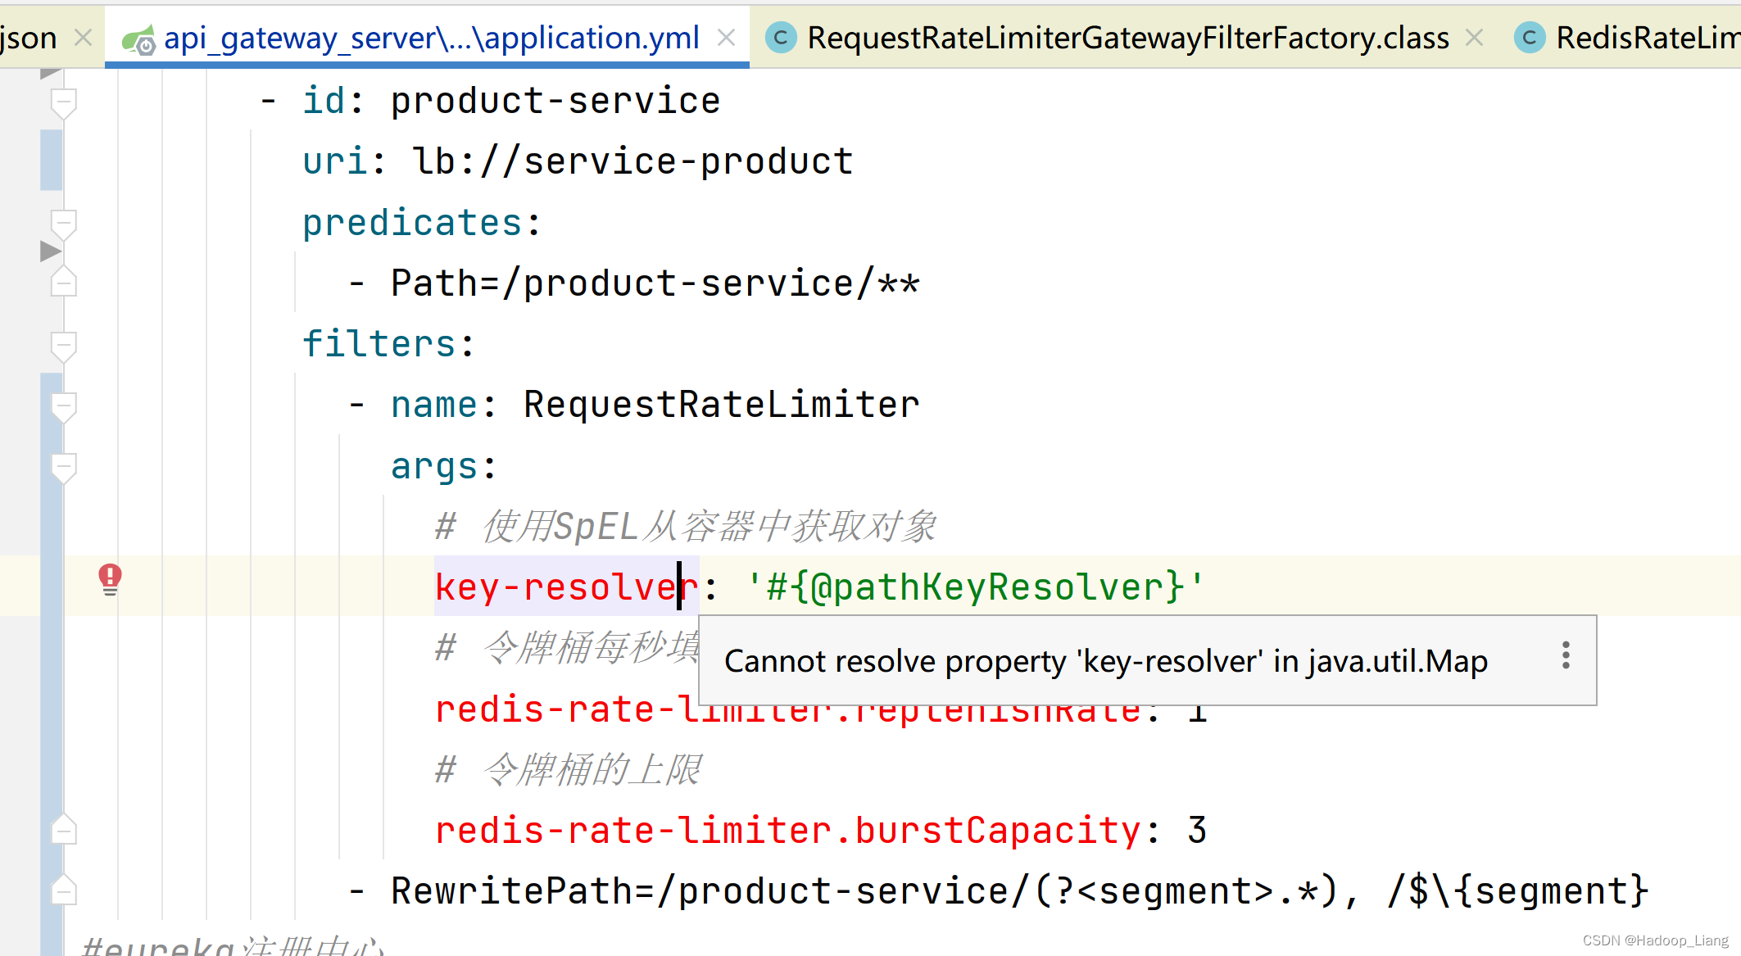This screenshot has width=1741, height=956.
Task: Collapse the args fold marker
Action: [63, 467]
